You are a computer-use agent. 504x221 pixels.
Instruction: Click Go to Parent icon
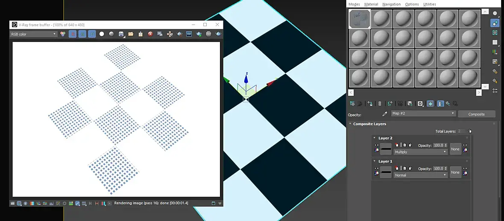(448, 103)
